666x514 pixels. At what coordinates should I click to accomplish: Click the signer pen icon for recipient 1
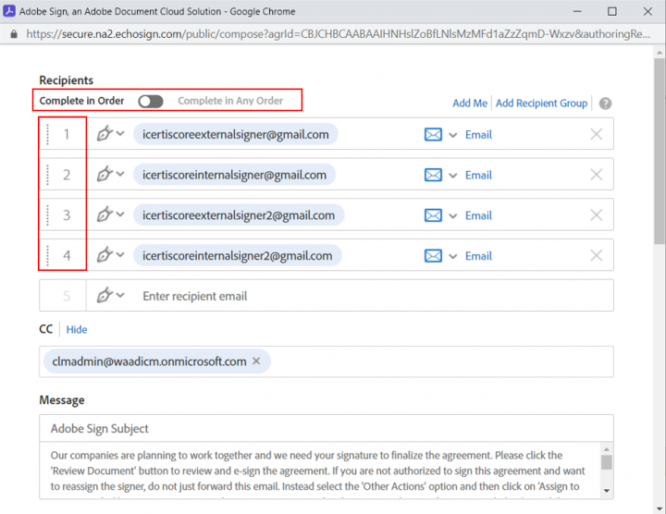click(x=105, y=134)
